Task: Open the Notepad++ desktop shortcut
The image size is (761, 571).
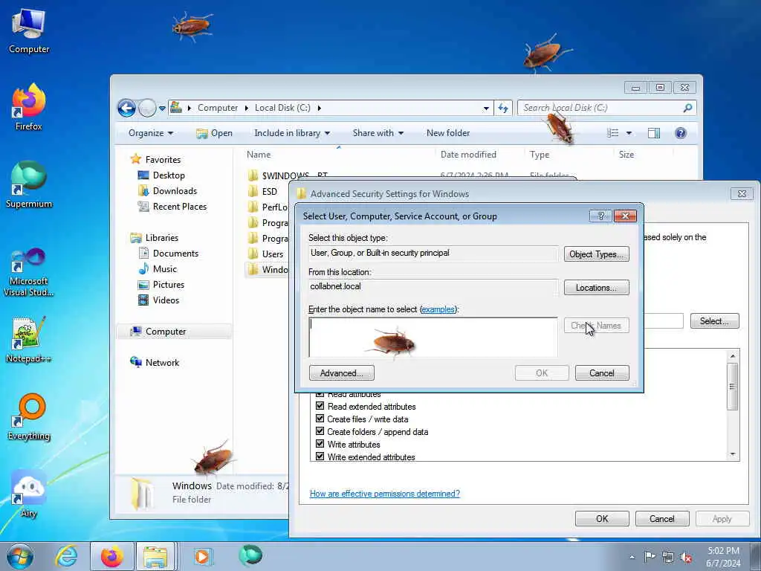Action: 29,339
